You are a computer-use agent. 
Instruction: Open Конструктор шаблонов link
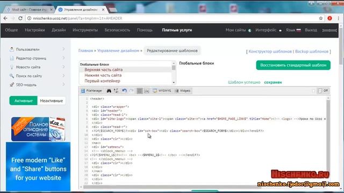coord(270,51)
